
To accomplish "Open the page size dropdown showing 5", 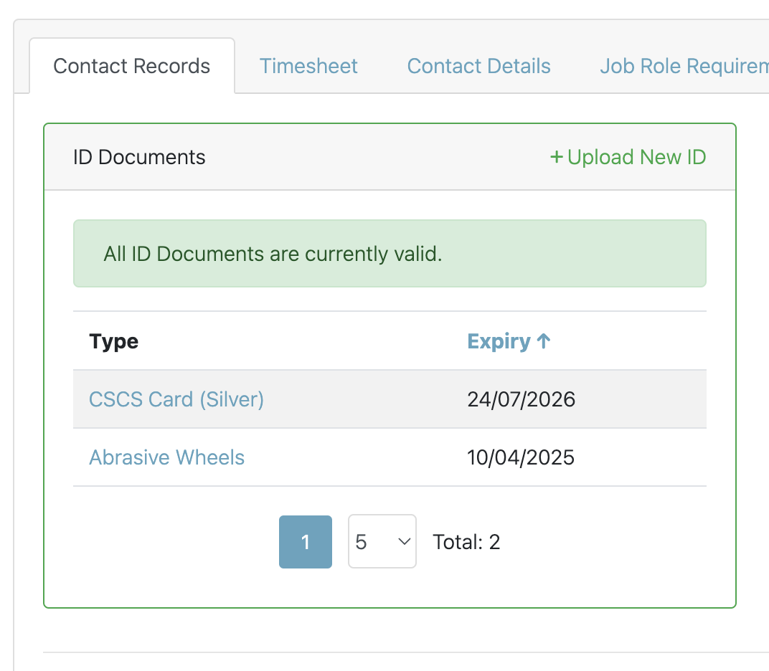I will (x=382, y=542).
